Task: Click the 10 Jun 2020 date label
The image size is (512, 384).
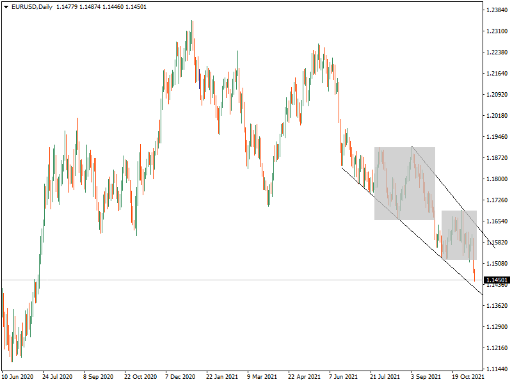Action: click(x=17, y=377)
